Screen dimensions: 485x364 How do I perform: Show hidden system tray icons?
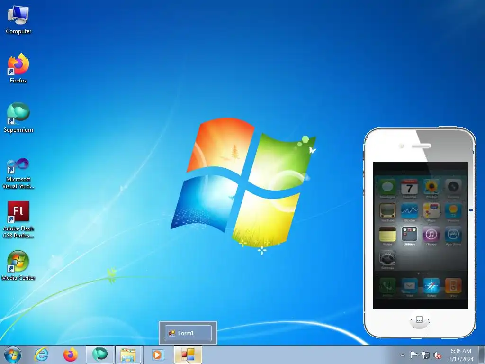pos(403,355)
